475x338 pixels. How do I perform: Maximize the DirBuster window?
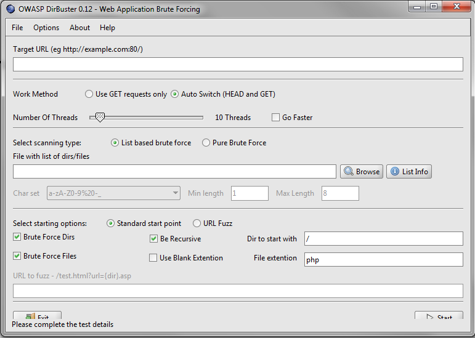click(434, 6)
